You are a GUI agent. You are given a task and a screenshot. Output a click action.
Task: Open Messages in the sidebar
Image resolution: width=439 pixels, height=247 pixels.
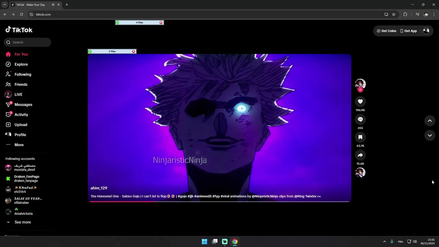click(x=23, y=105)
